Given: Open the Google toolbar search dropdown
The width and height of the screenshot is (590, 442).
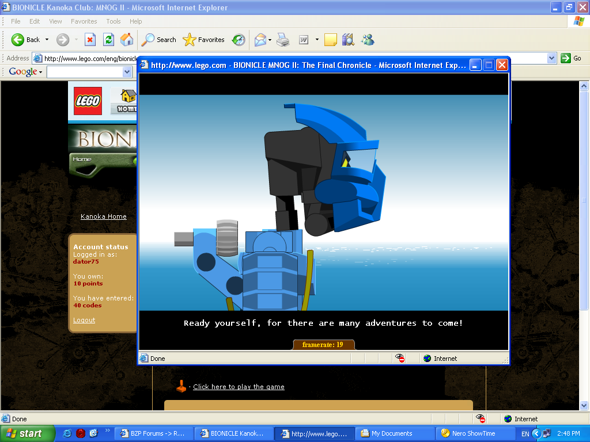Looking at the screenshot, I should tap(127, 71).
